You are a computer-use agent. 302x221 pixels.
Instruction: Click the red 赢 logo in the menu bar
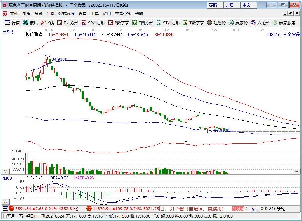(5, 14)
